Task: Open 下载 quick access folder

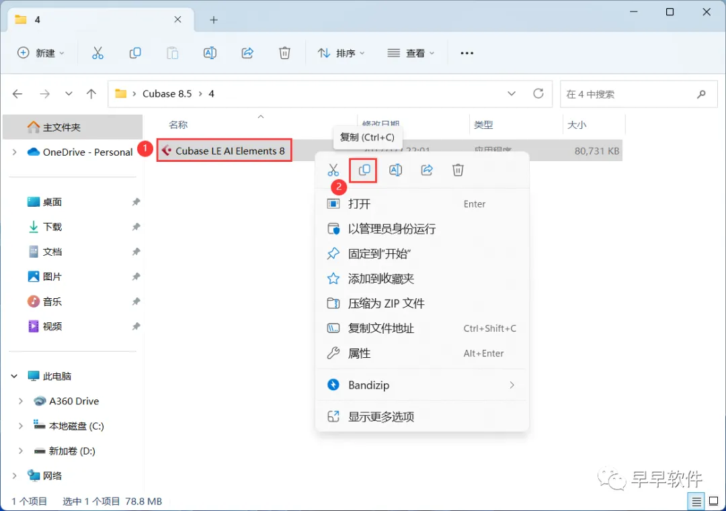Action: [x=44, y=227]
